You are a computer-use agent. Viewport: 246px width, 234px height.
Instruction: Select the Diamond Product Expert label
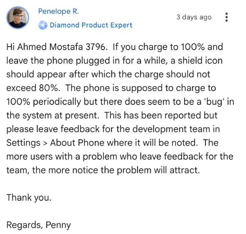91,25
